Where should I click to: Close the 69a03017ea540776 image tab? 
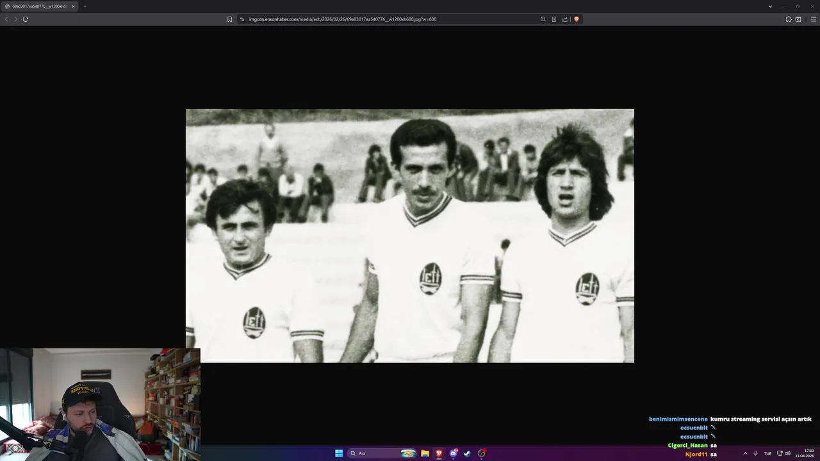[x=73, y=6]
